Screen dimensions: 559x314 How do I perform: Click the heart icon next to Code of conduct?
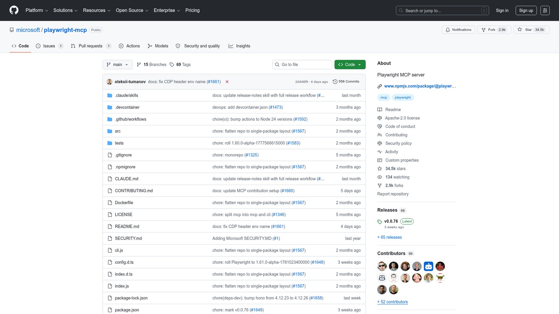380,126
